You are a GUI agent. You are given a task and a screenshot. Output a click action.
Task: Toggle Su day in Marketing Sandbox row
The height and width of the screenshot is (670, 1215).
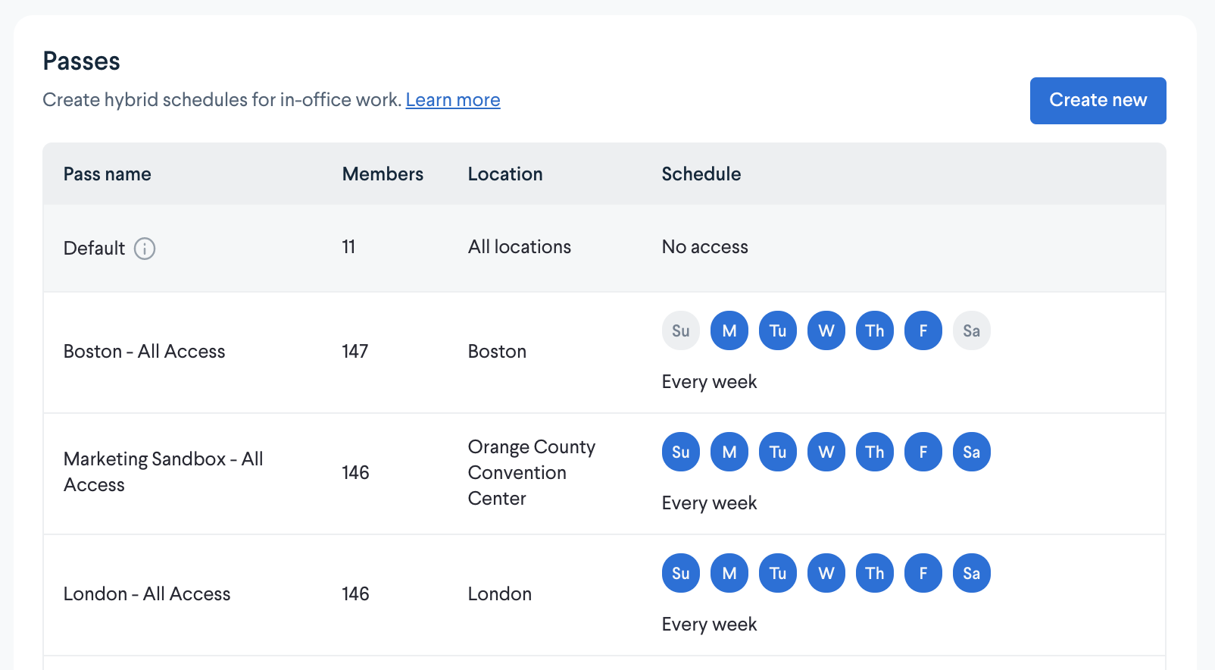(x=681, y=452)
